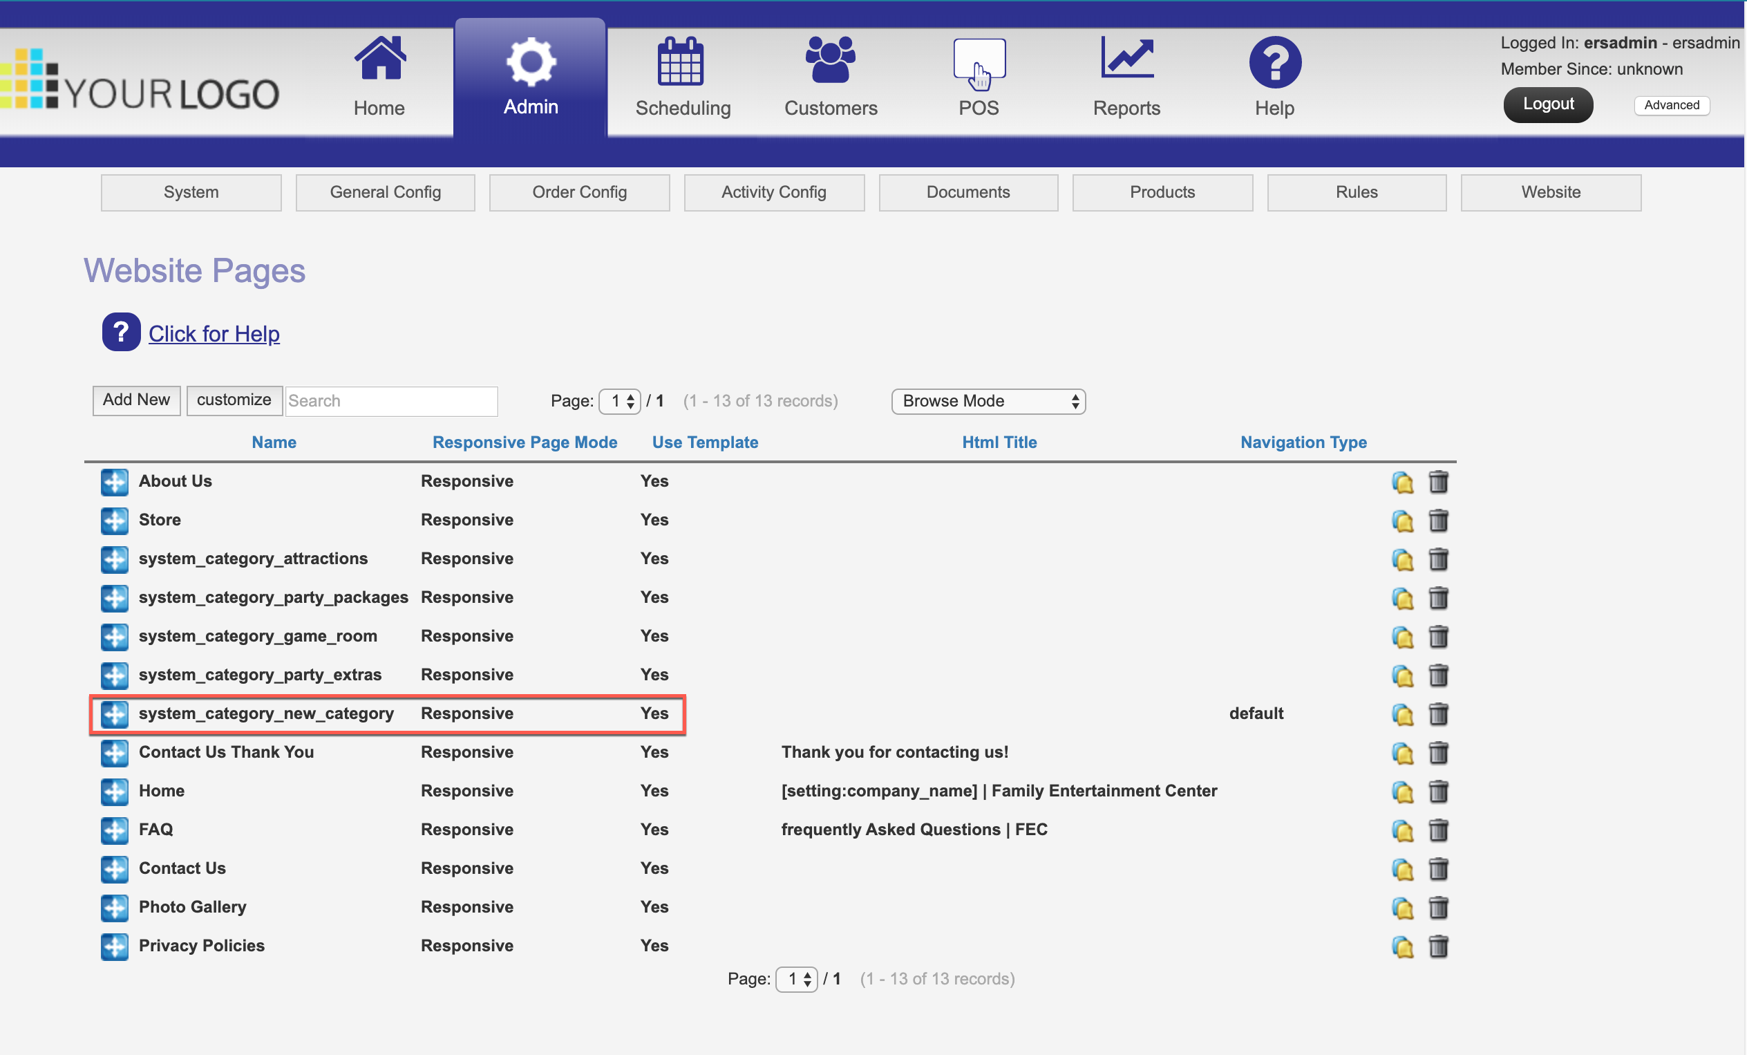Click the customize button

(234, 400)
